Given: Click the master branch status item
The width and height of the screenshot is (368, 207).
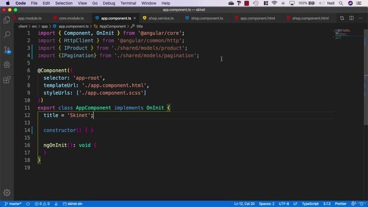Looking at the screenshot, I should [13, 204].
